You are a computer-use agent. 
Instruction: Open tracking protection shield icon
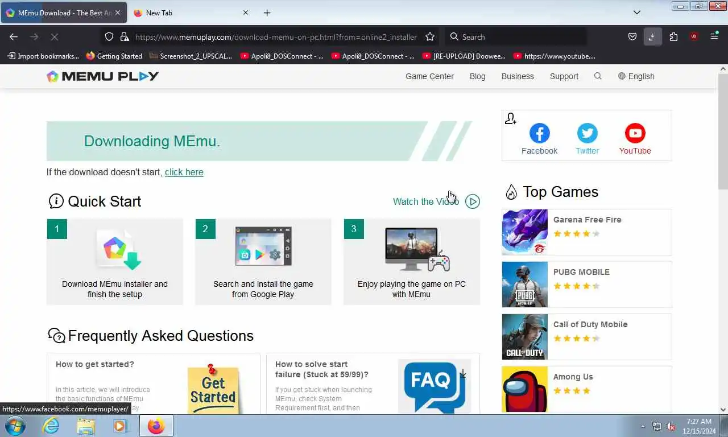tap(109, 36)
